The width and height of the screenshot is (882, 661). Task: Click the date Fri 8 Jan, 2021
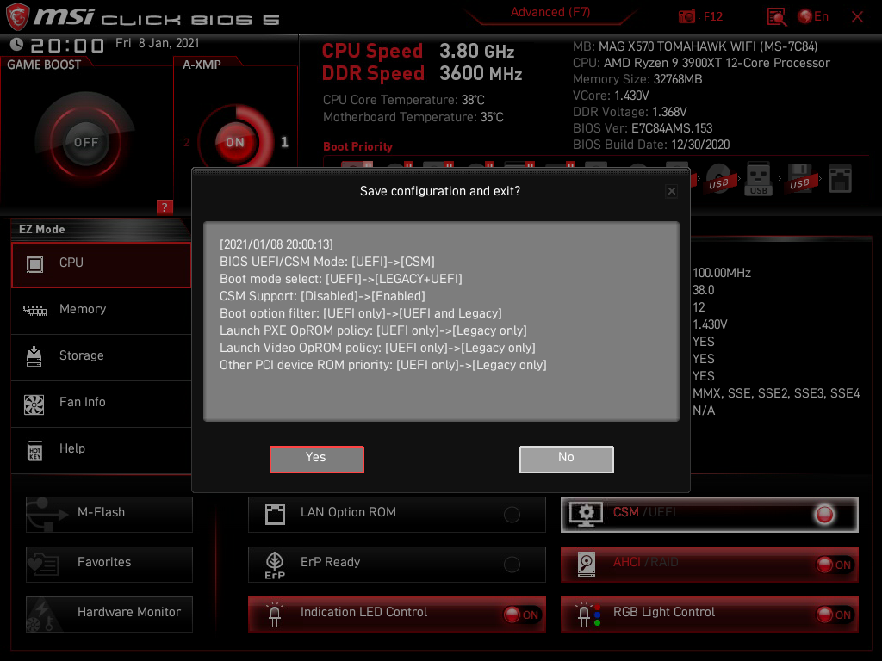[x=158, y=43]
